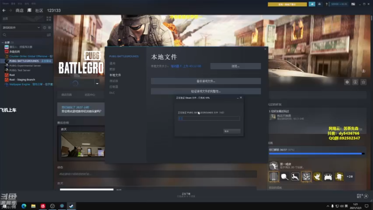Expand the 123133 account dropdown
This screenshot has height=210, width=373.
[x=339, y=4]
